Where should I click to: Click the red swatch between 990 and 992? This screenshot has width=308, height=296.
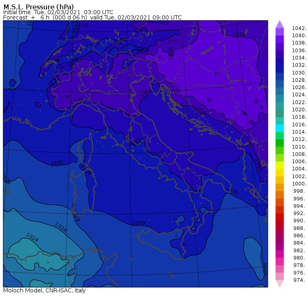(x=280, y=217)
